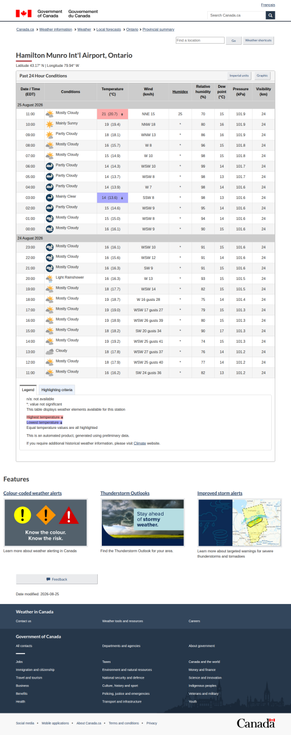Click the search magnifier icon button

pyautogui.click(x=270, y=15)
